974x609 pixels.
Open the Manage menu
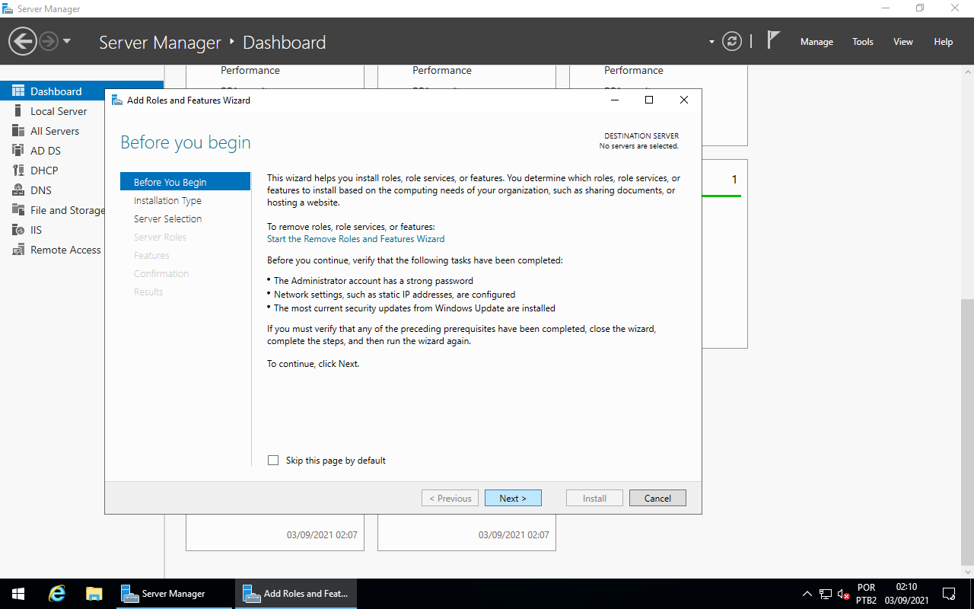(816, 42)
